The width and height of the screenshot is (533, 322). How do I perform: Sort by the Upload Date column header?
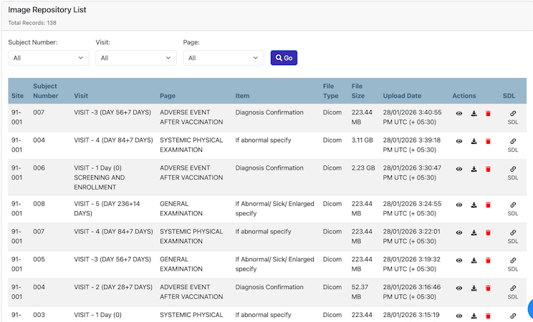402,96
